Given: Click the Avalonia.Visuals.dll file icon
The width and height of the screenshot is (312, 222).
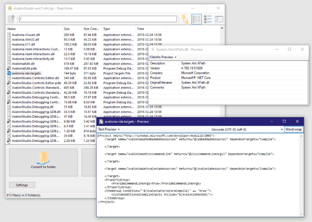Looking at the screenshot, I should (9, 35).
